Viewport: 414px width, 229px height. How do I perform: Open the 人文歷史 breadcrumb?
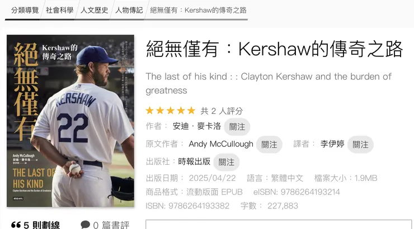(x=94, y=10)
